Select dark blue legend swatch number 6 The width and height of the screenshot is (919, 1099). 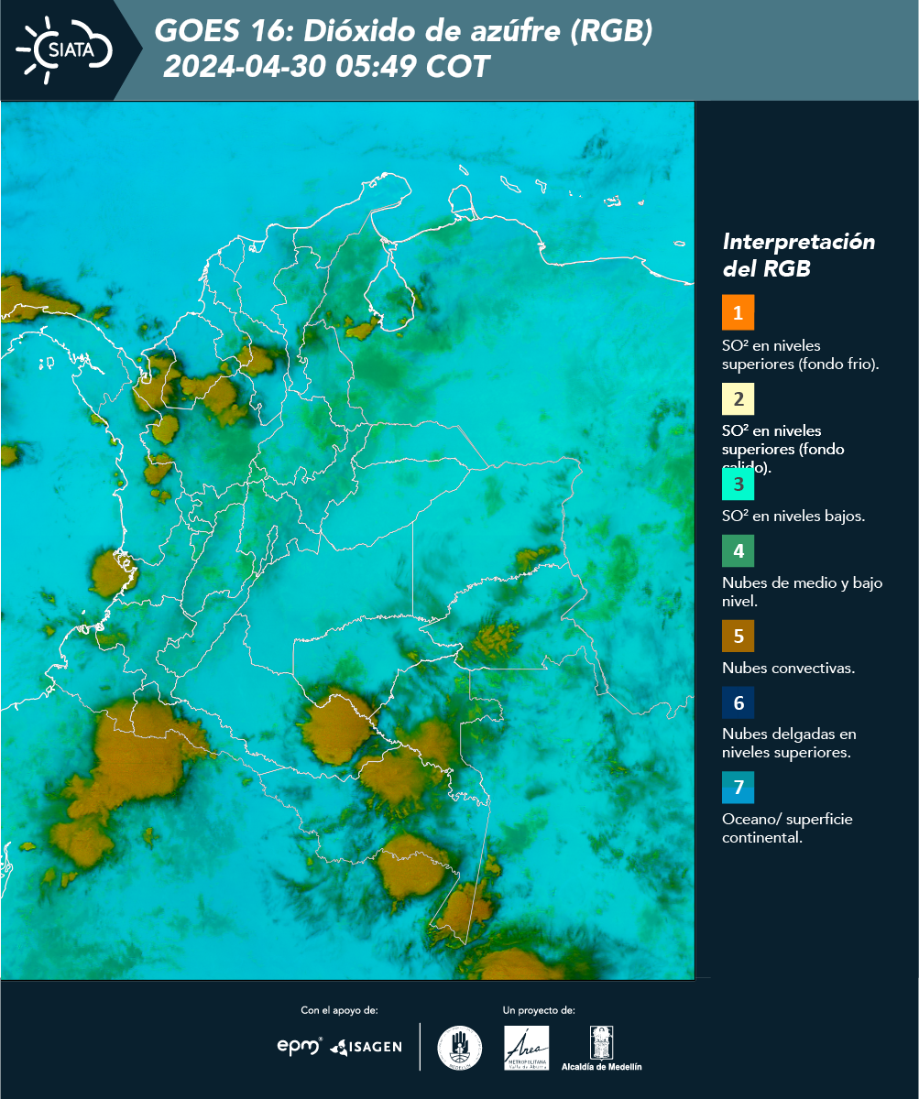(x=738, y=703)
